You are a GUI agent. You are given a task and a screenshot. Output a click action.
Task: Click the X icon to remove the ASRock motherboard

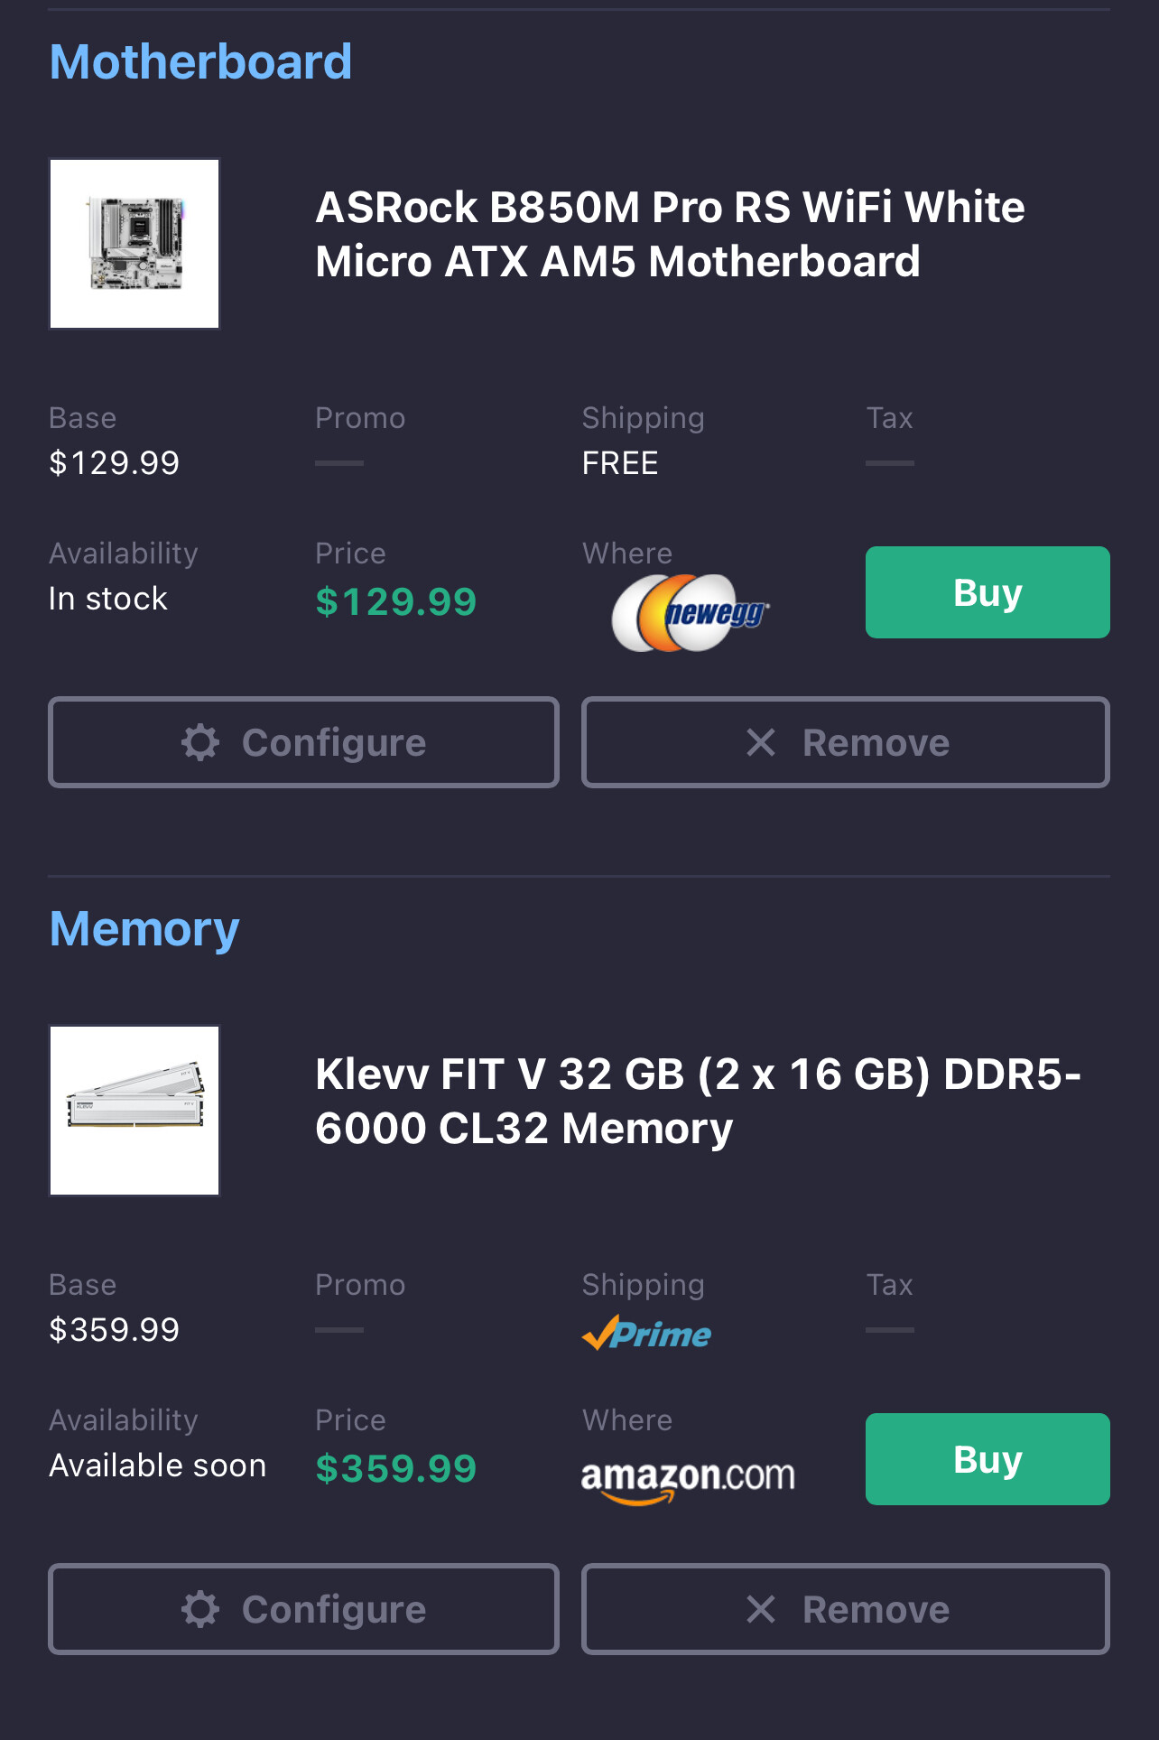click(x=761, y=743)
